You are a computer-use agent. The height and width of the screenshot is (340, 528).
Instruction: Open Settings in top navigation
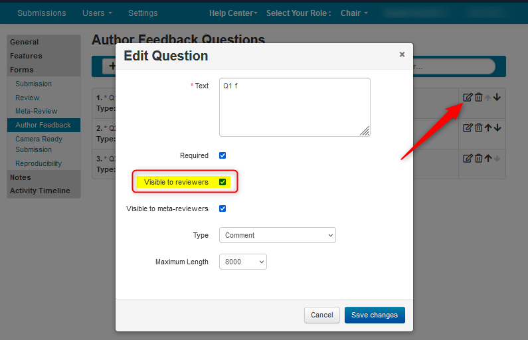click(x=143, y=13)
